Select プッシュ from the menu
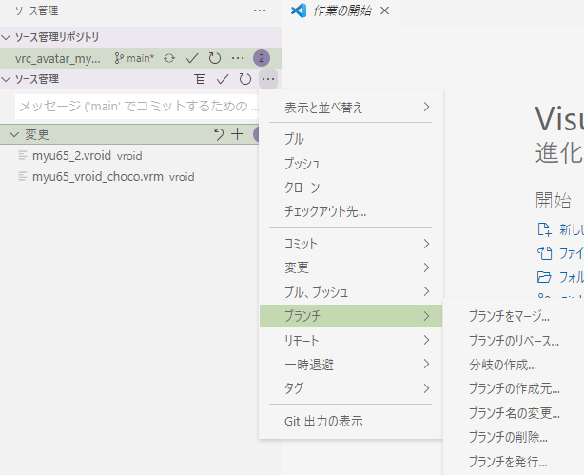 coord(350,164)
